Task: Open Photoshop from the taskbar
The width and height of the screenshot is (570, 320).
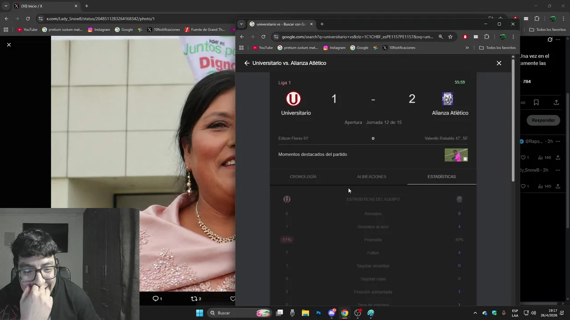Action: tap(318, 313)
